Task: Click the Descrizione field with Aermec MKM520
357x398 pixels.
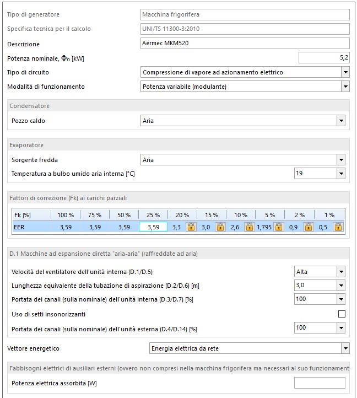Action: pos(245,44)
